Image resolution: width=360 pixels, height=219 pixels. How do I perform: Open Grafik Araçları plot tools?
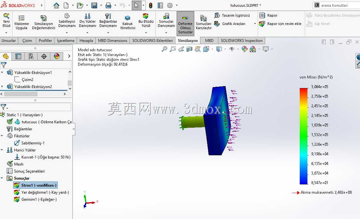[230, 24]
